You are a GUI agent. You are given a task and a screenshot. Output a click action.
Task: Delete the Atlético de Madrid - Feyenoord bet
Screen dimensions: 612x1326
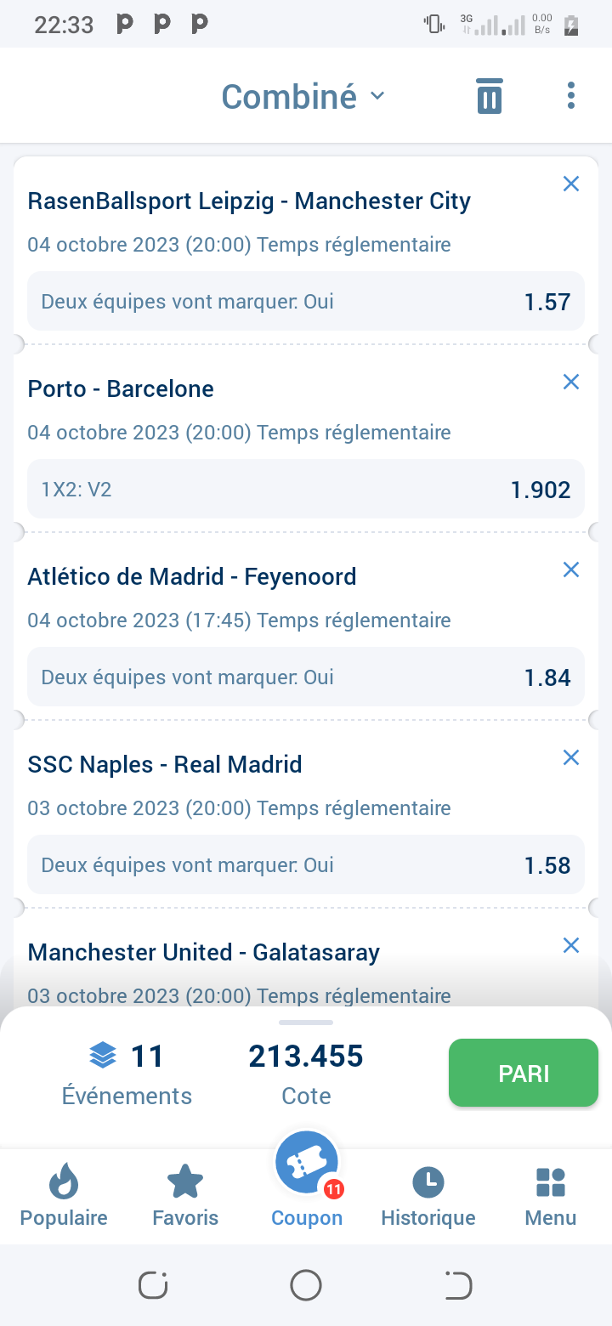(571, 569)
